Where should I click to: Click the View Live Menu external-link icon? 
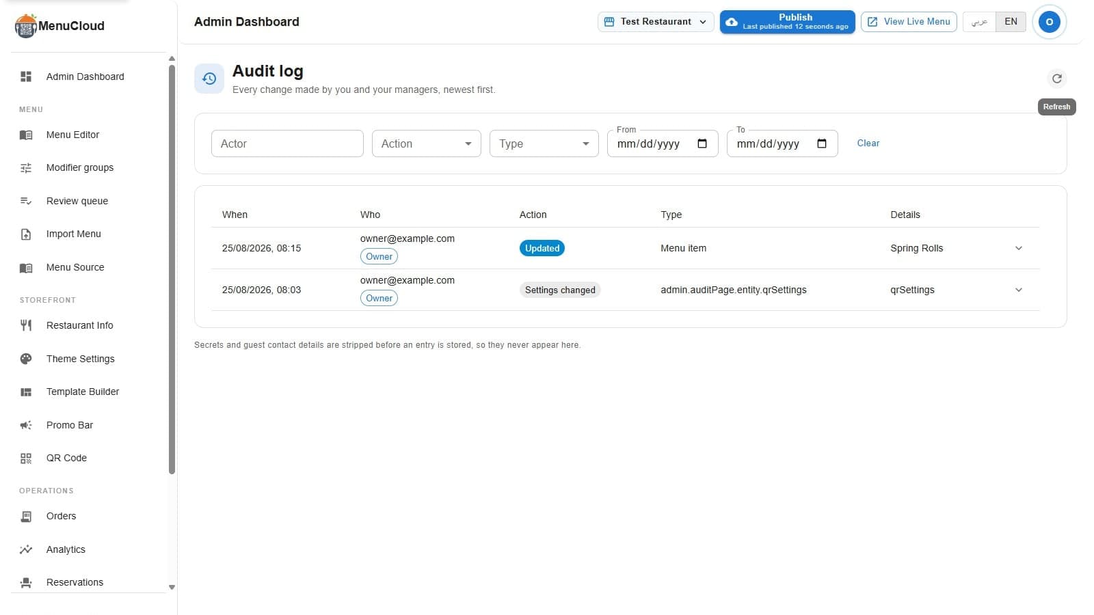click(x=872, y=22)
